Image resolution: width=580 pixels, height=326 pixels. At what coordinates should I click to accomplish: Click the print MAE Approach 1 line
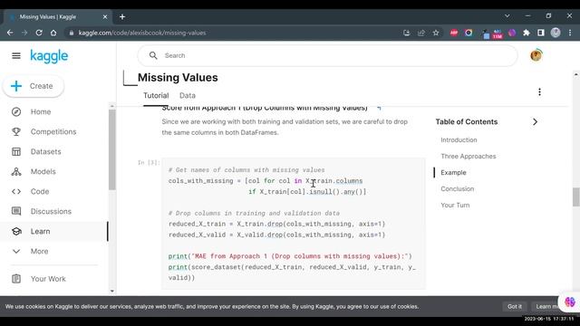coord(290,256)
